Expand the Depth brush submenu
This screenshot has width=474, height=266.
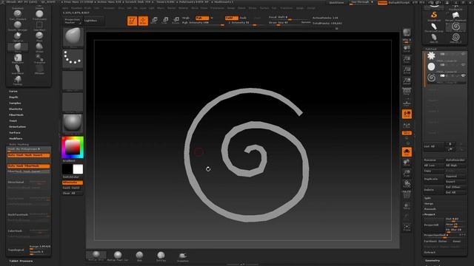coord(13,97)
